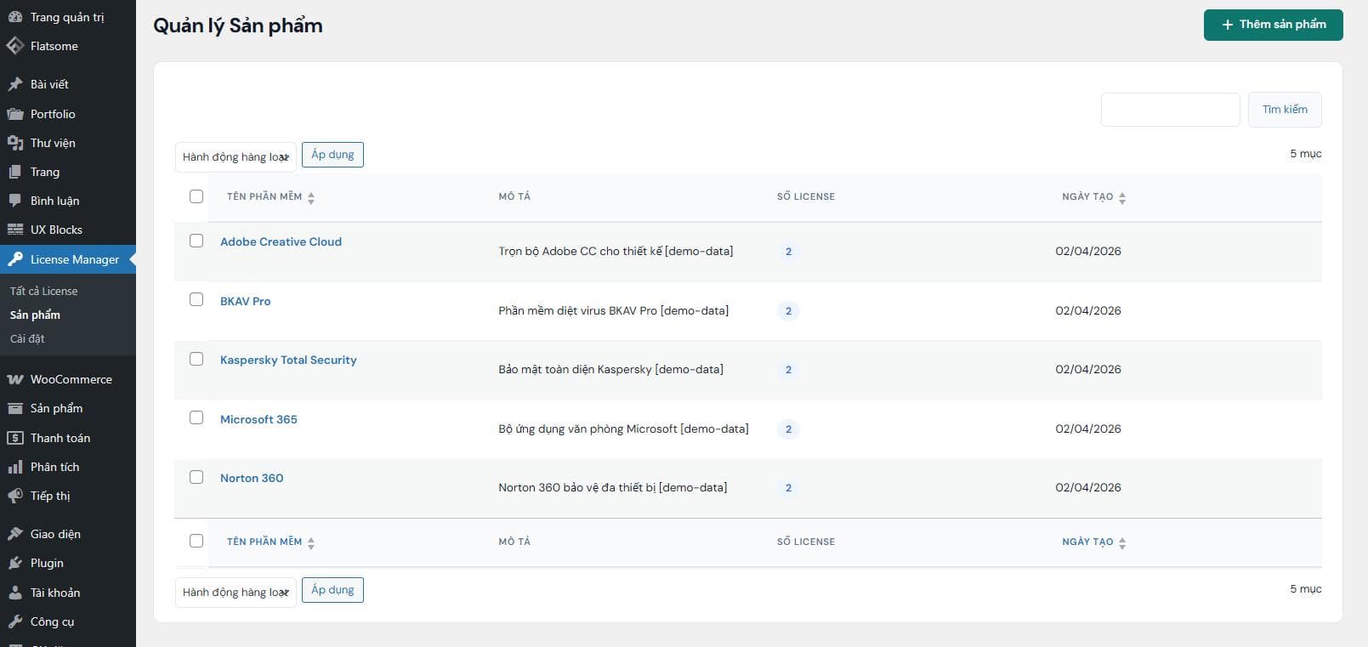The height and width of the screenshot is (647, 1368).
Task: Click the Thư viện media icon
Action: [x=15, y=143]
